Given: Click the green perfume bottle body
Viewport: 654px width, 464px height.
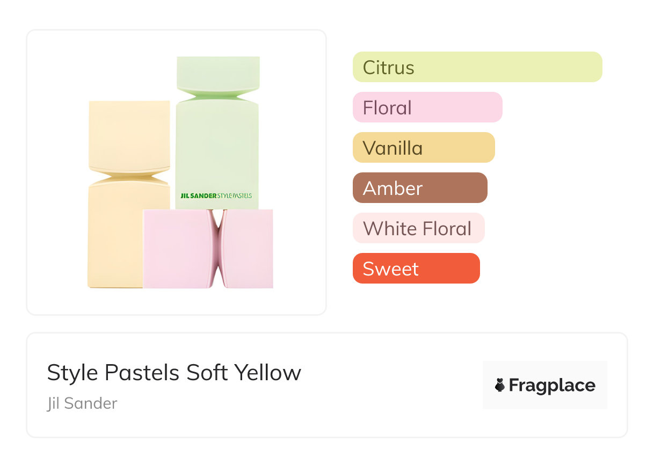Looking at the screenshot, I should [217, 145].
